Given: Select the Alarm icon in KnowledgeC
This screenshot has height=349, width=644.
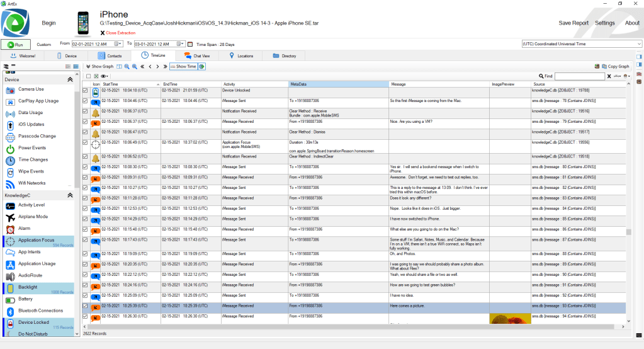Looking at the screenshot, I should (11, 229).
